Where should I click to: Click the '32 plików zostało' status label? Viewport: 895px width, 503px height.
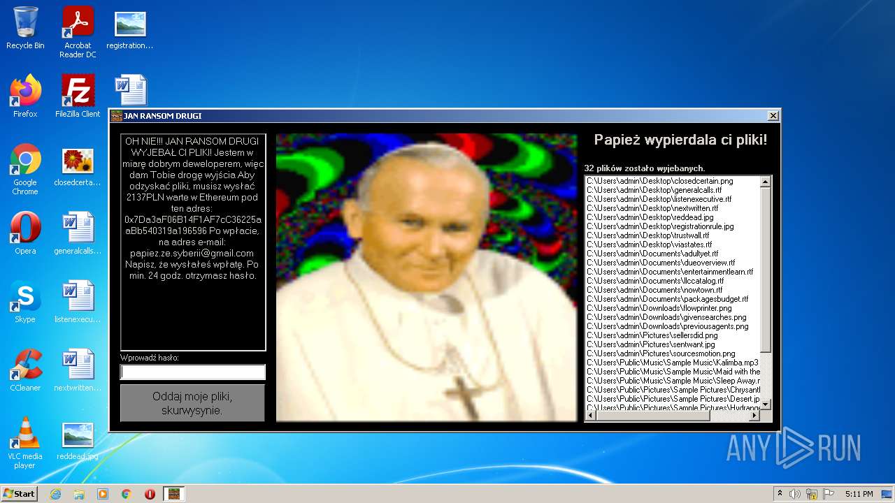[x=644, y=168]
